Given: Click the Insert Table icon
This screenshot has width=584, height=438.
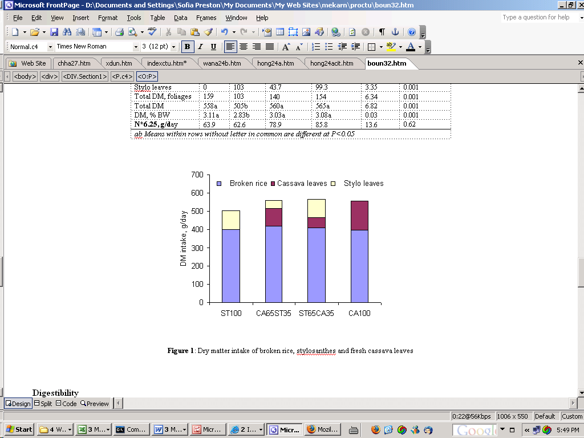Looking at the screenshot, I should pyautogui.click(x=280, y=32).
